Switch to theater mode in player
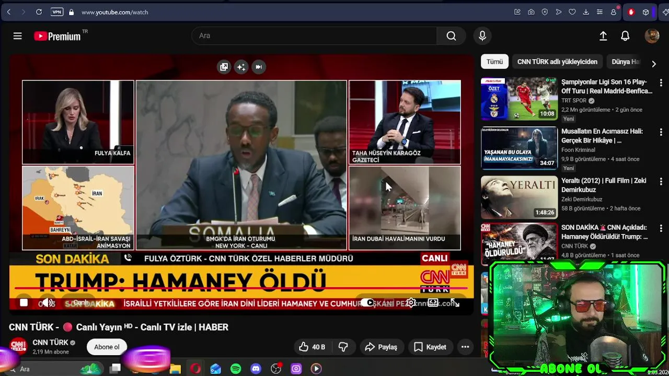The width and height of the screenshot is (669, 376). [433, 302]
